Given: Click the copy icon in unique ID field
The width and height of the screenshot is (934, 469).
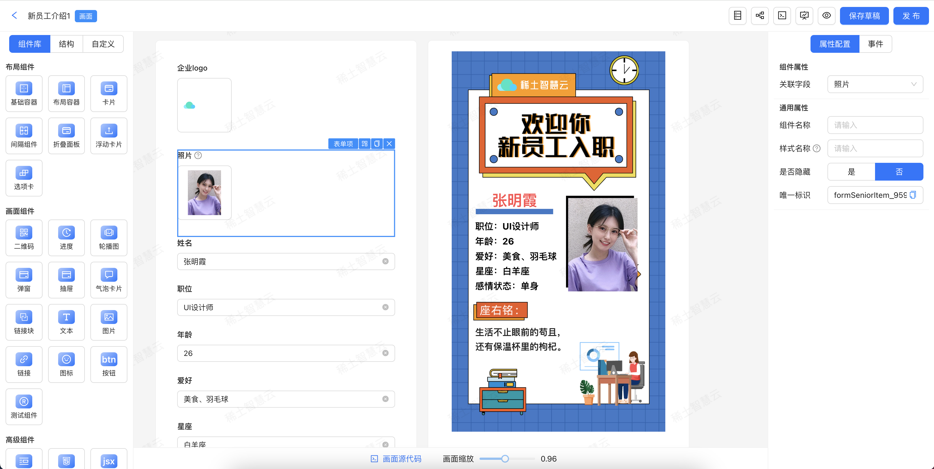Looking at the screenshot, I should tap(913, 195).
